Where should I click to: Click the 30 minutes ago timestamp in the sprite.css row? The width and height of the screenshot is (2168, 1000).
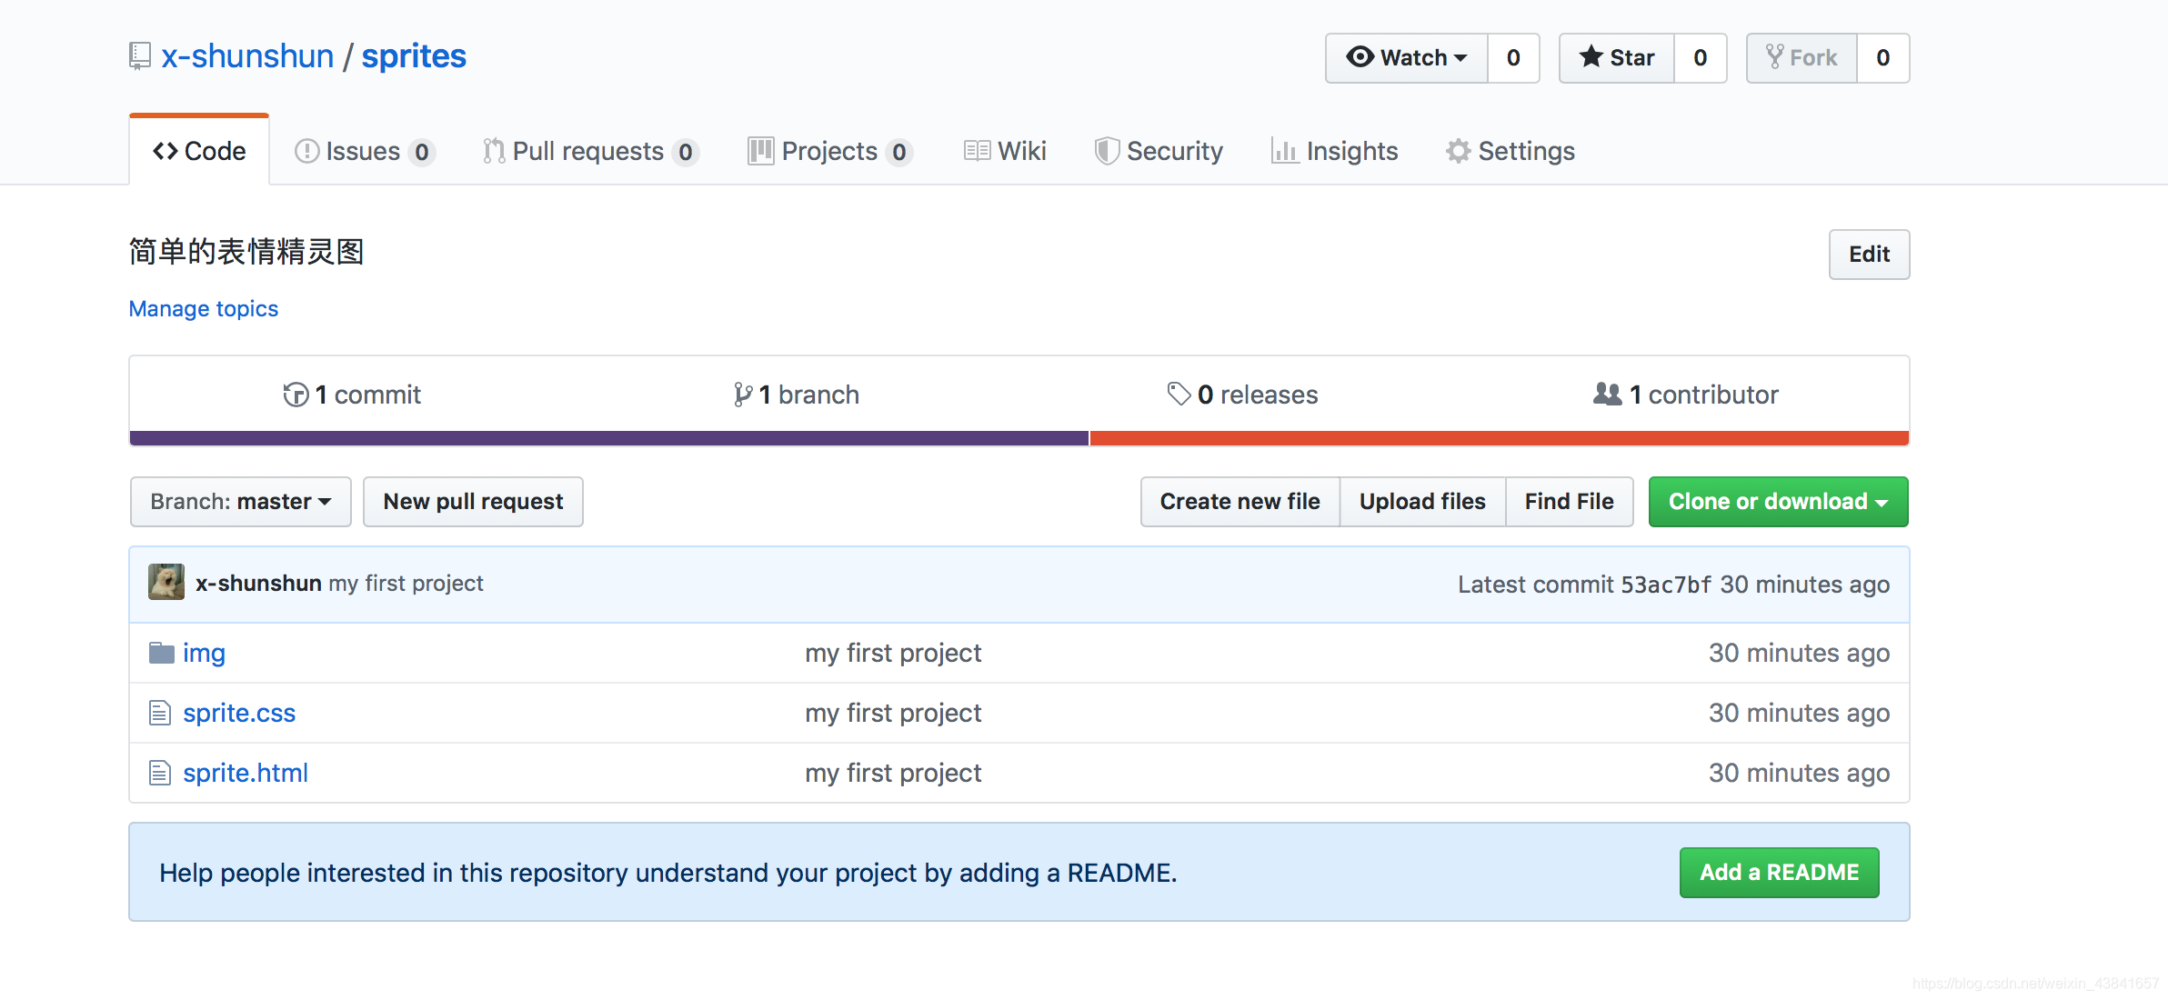tap(1799, 713)
